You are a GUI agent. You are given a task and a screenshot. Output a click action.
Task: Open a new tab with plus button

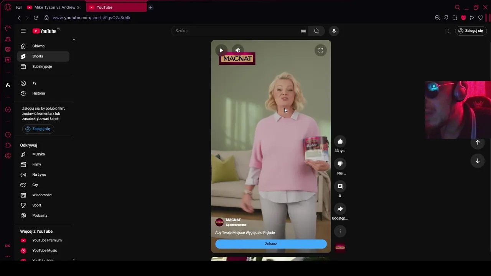pyautogui.click(x=151, y=7)
